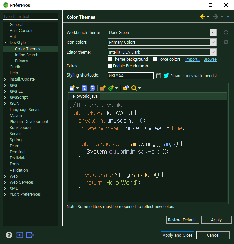Screen dimensions: 234x244
Task: Click the Search magnifier icon
Action: tap(134, 88)
